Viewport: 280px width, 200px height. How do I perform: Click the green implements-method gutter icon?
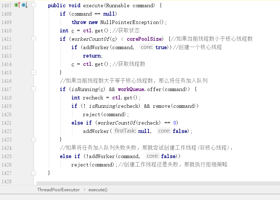point(17,5)
